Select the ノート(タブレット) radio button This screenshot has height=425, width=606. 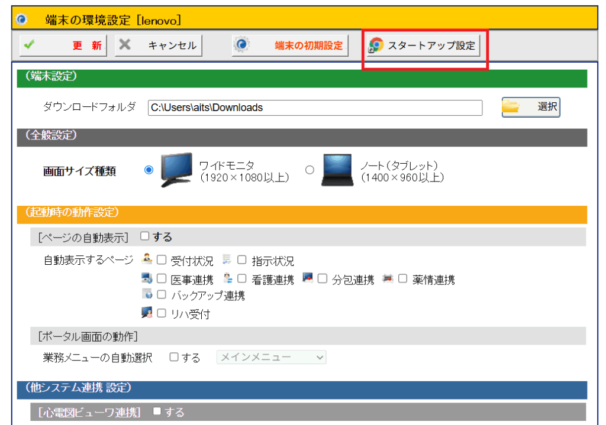coord(310,170)
